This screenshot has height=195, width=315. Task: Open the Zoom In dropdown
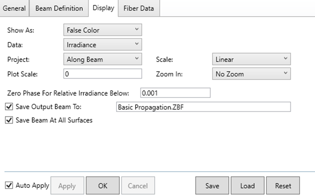click(x=251, y=74)
